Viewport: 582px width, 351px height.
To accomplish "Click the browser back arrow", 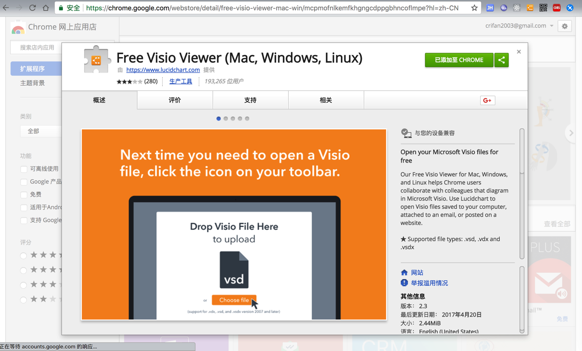I will [6, 8].
